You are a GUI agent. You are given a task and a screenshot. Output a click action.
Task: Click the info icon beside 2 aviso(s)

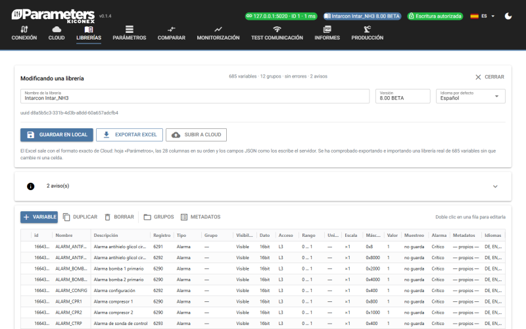pyautogui.click(x=30, y=186)
